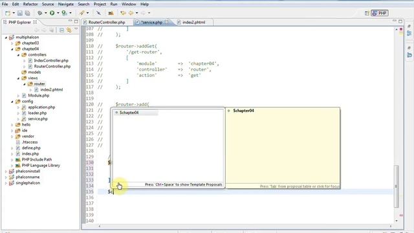Select define.php in the tree

point(31,148)
